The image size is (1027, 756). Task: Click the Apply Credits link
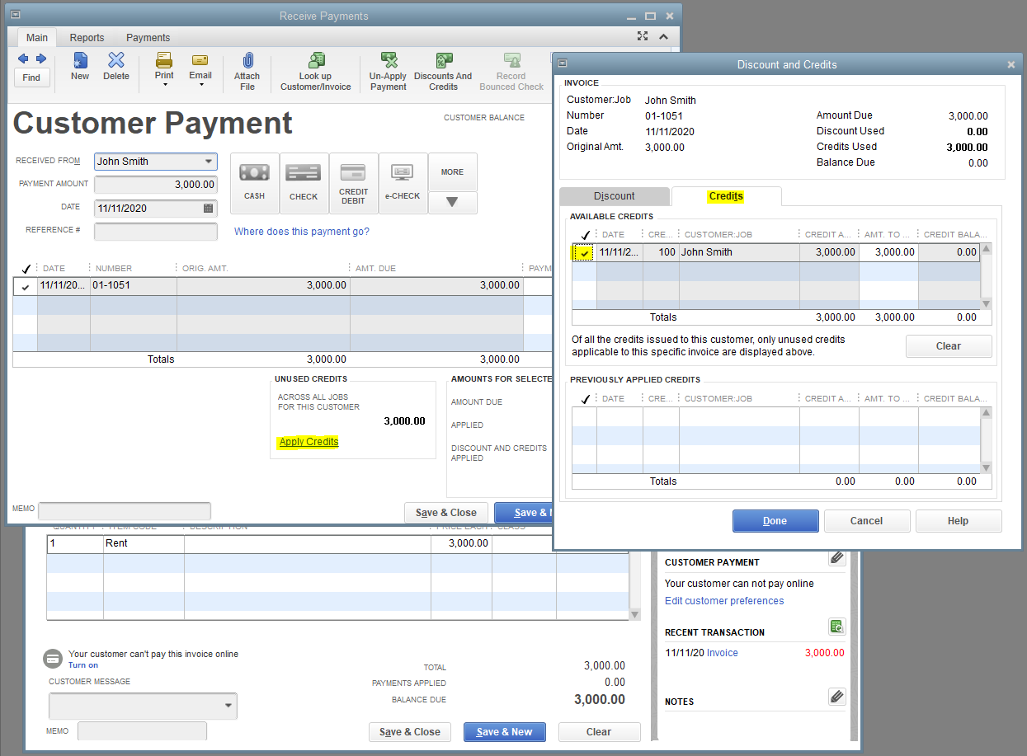tap(309, 442)
